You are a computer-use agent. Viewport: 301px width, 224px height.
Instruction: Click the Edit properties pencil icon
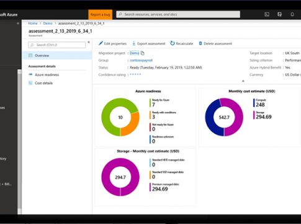pyautogui.click(x=101, y=43)
